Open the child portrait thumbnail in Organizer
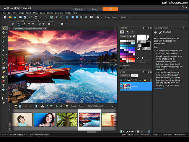 tap(22, 120)
